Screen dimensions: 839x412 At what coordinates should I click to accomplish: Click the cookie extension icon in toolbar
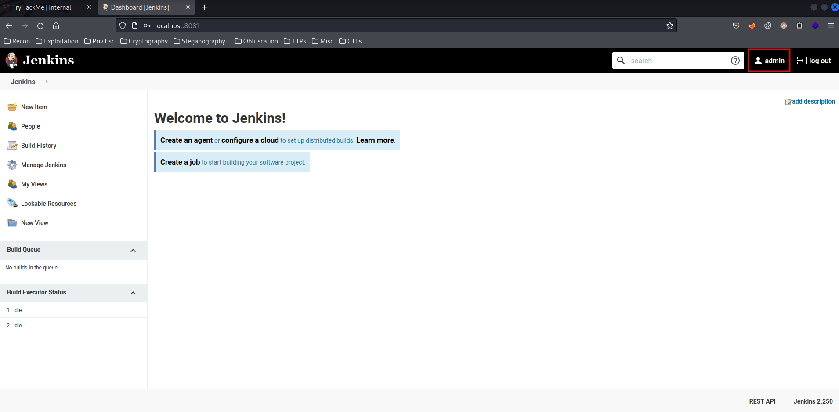tap(768, 25)
